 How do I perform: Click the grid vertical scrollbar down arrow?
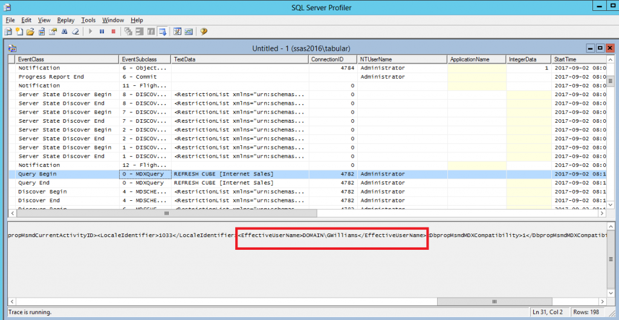[611, 205]
